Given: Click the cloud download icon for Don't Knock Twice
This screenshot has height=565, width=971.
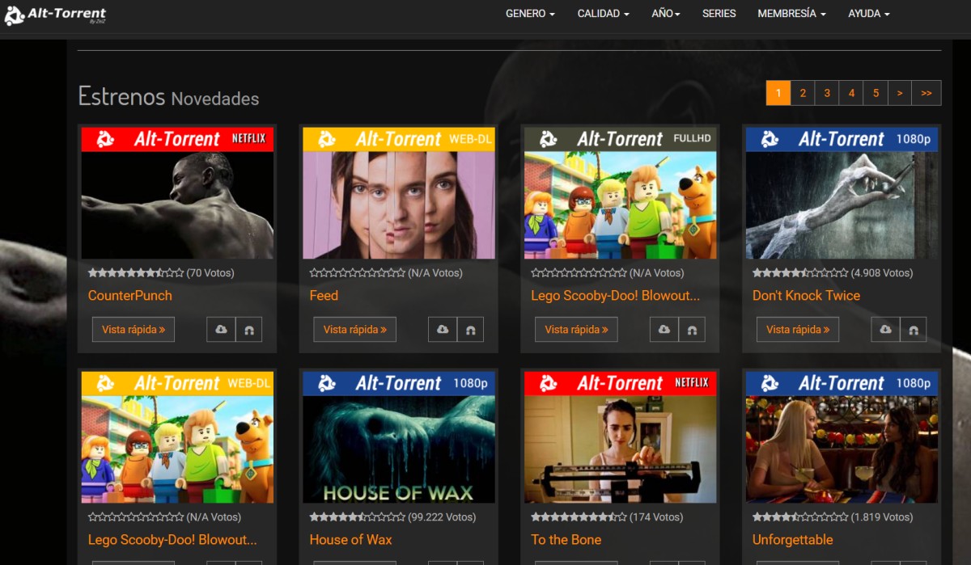Looking at the screenshot, I should click(886, 329).
